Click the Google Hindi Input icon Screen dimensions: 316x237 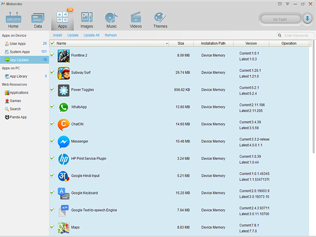[x=64, y=176]
